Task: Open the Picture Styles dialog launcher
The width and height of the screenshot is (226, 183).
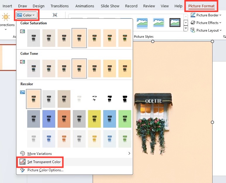Action: coord(224,37)
